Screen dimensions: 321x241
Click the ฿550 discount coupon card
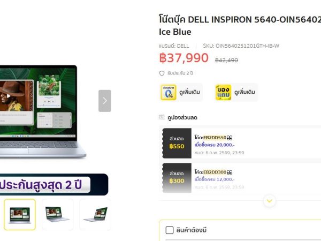[x=242, y=143]
